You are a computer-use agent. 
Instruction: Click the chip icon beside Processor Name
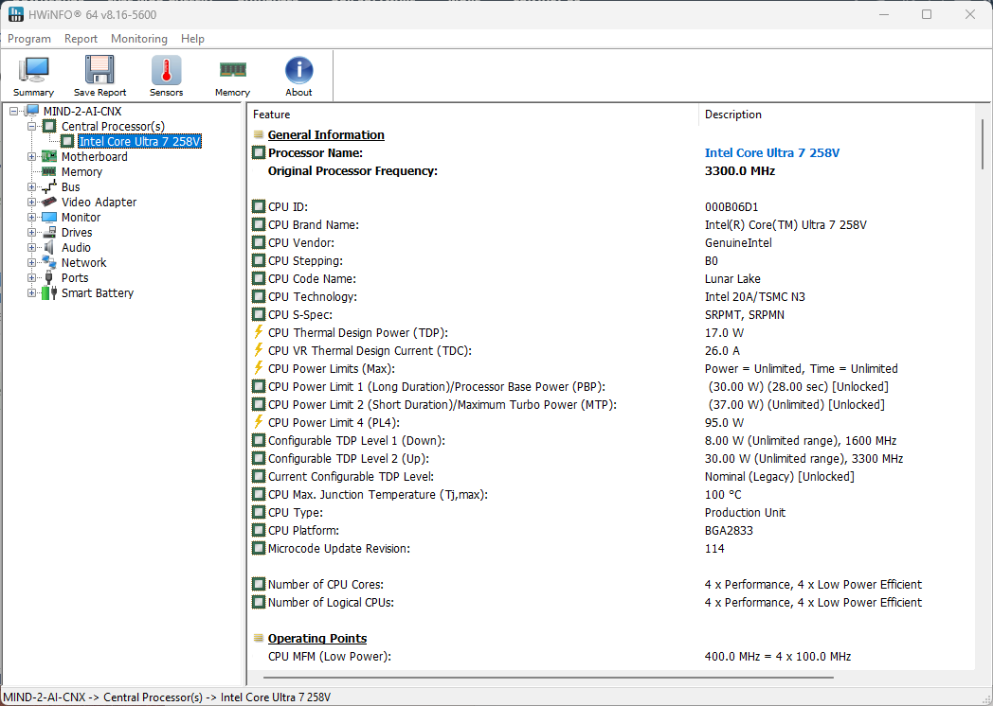(259, 152)
